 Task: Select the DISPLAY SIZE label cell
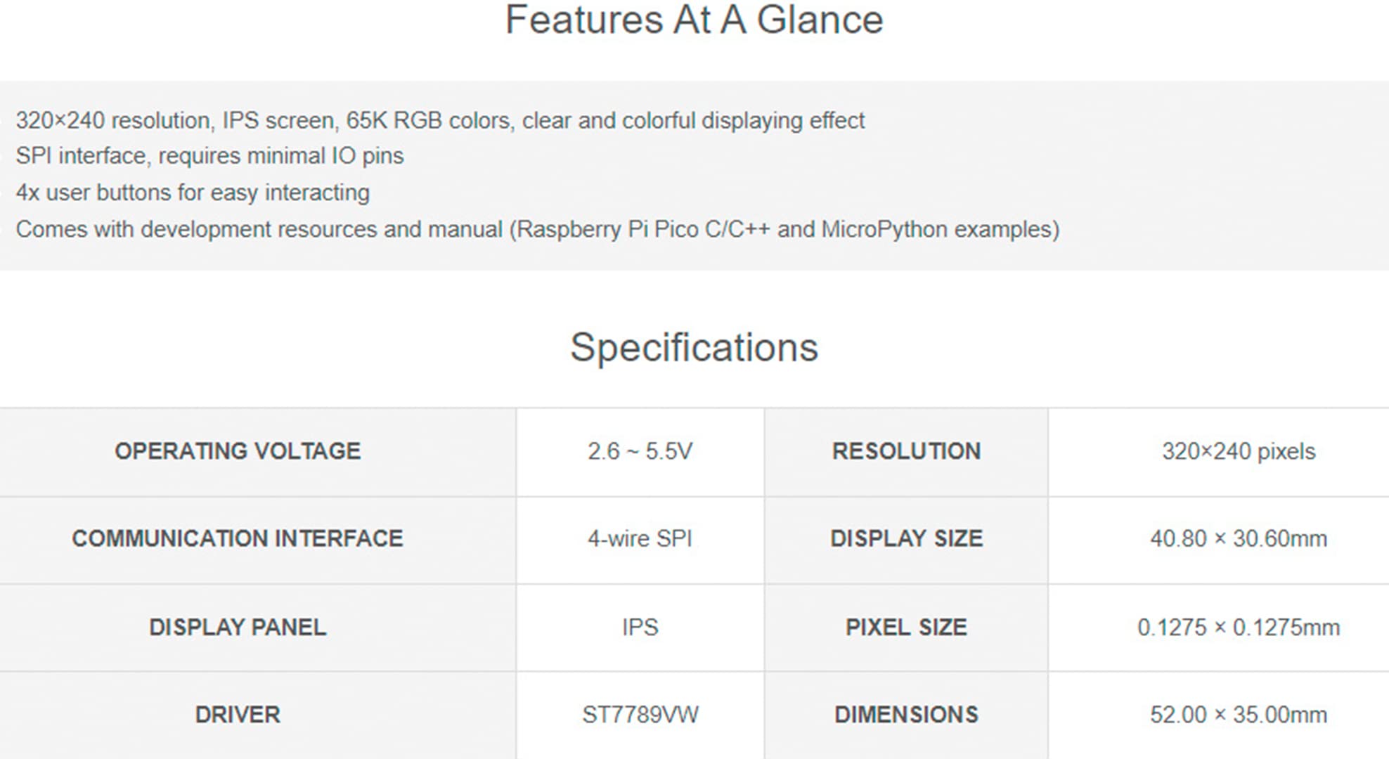click(906, 539)
